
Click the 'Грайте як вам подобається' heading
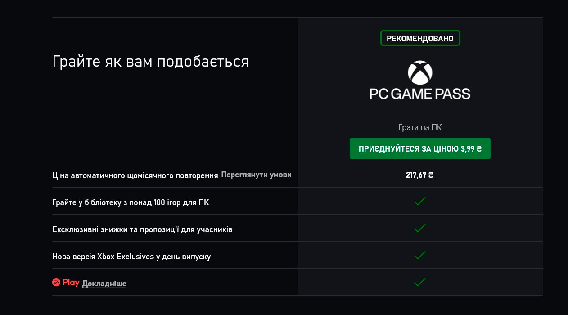click(x=150, y=62)
